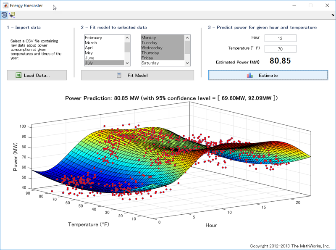Click the Excel icon on Load Data

pyautogui.click(x=18, y=75)
